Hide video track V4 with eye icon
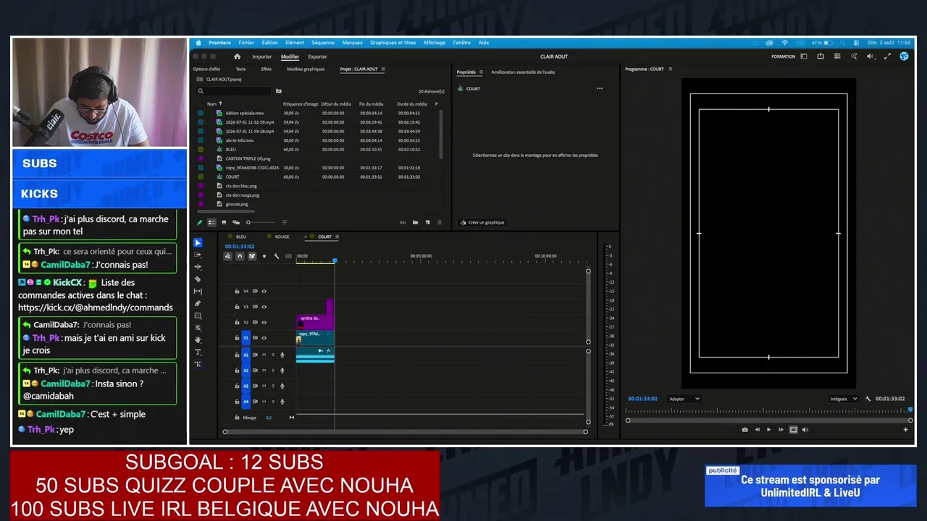 coord(264,291)
